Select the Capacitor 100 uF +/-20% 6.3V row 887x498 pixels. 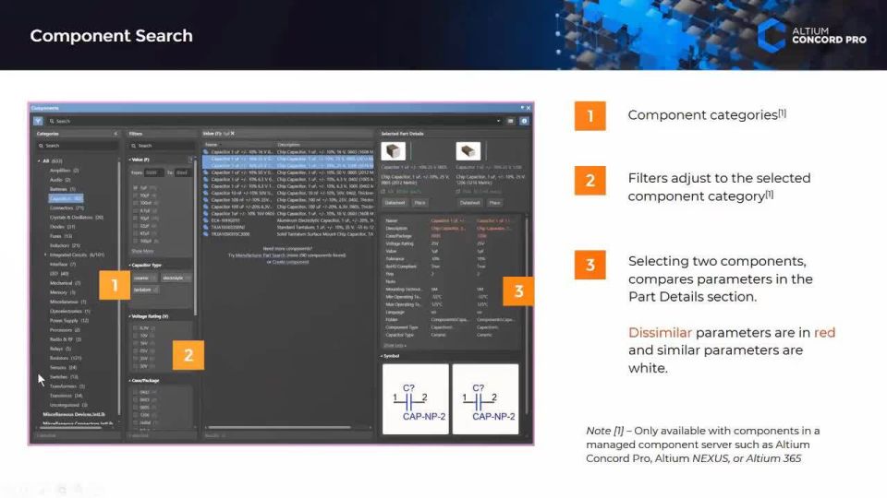tap(288, 207)
